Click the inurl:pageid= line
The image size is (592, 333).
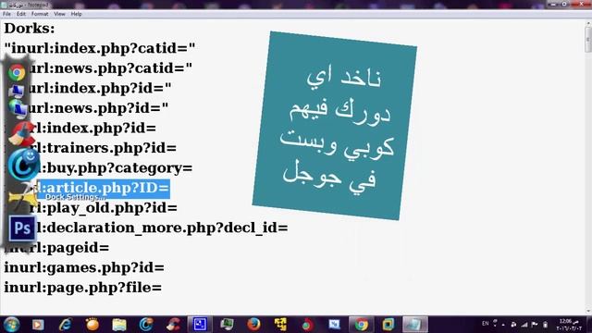[x=56, y=248]
